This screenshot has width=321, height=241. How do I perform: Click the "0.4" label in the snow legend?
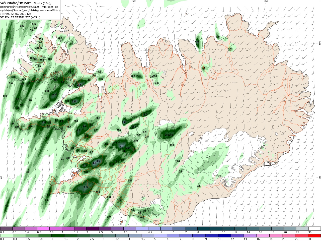27,232
